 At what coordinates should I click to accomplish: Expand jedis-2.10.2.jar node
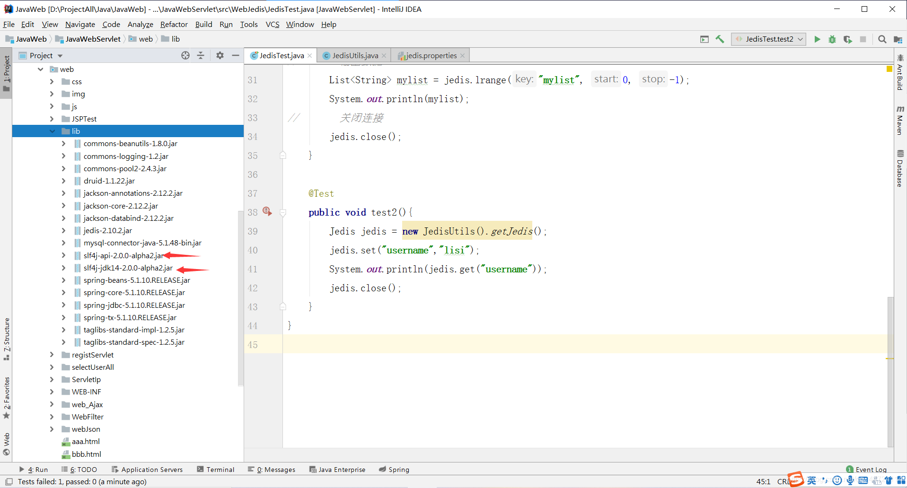63,231
